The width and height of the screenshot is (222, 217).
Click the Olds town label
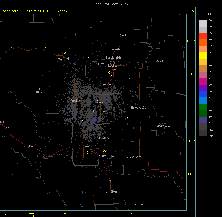[x=100, y=102]
